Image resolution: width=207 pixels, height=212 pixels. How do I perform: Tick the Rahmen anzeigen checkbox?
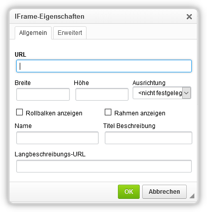coord(108,112)
